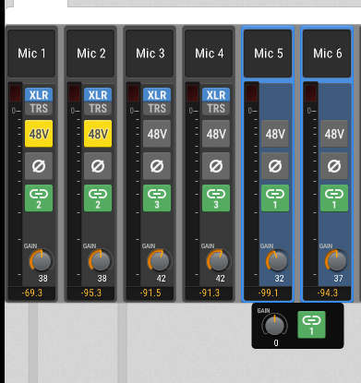Click the Mic 4 gain knob
The width and height of the screenshot is (361, 383).
[219, 261]
